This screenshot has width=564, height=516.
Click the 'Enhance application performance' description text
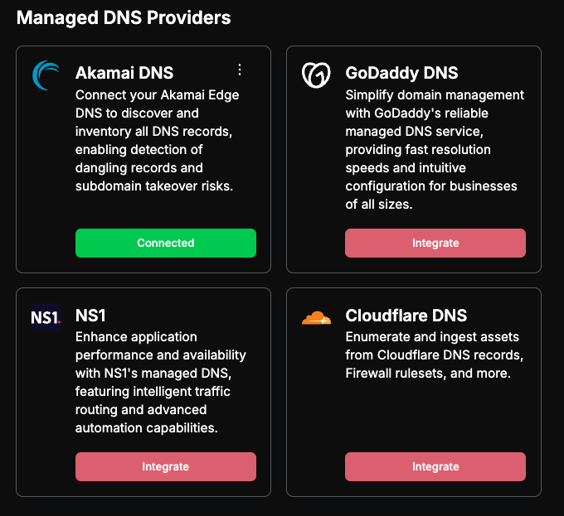click(160, 382)
